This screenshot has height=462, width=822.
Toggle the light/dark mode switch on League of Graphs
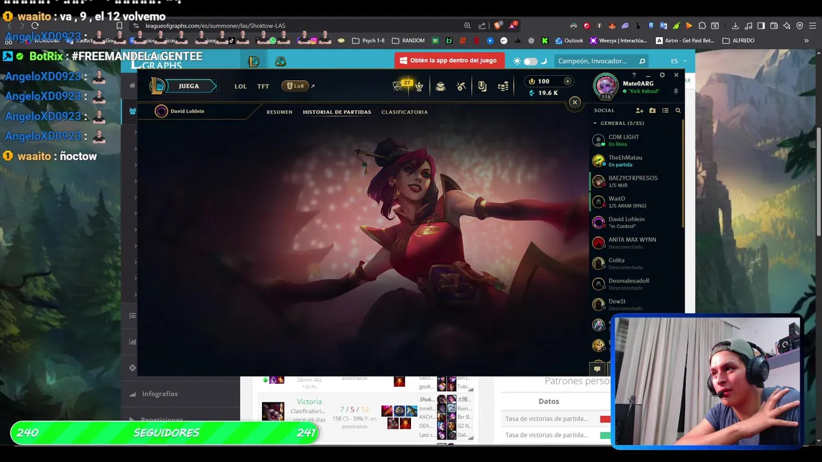tap(530, 61)
